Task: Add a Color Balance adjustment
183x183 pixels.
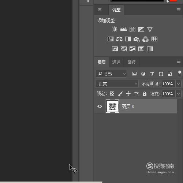Action: [119, 39]
